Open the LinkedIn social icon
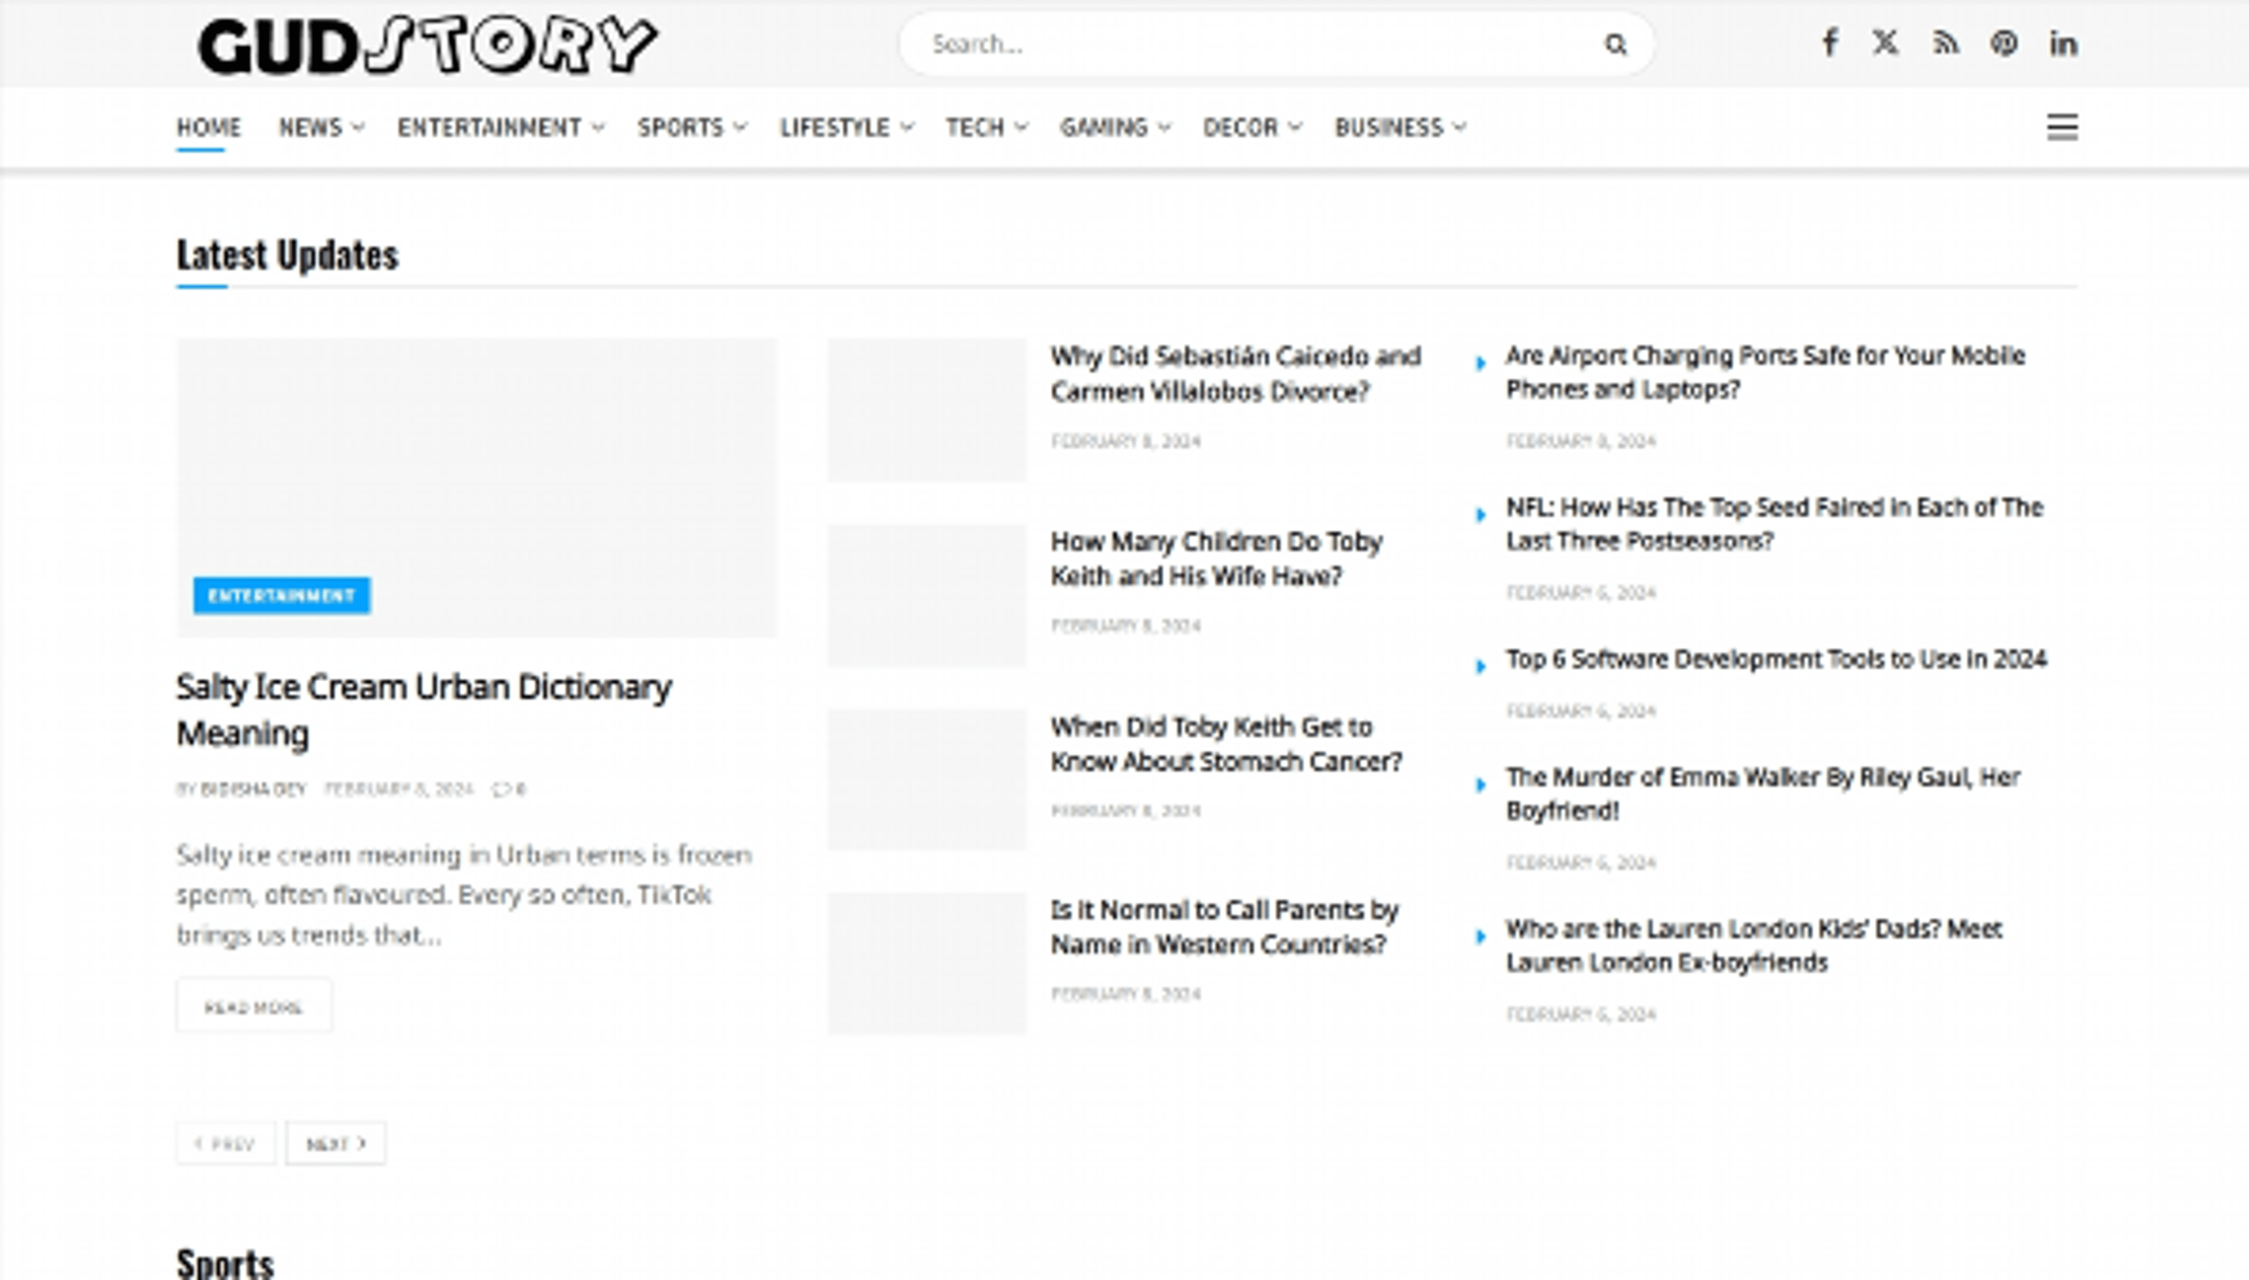 tap(2063, 42)
